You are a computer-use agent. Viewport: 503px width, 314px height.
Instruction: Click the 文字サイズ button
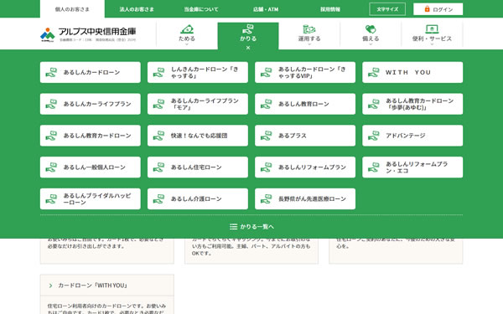point(387,9)
